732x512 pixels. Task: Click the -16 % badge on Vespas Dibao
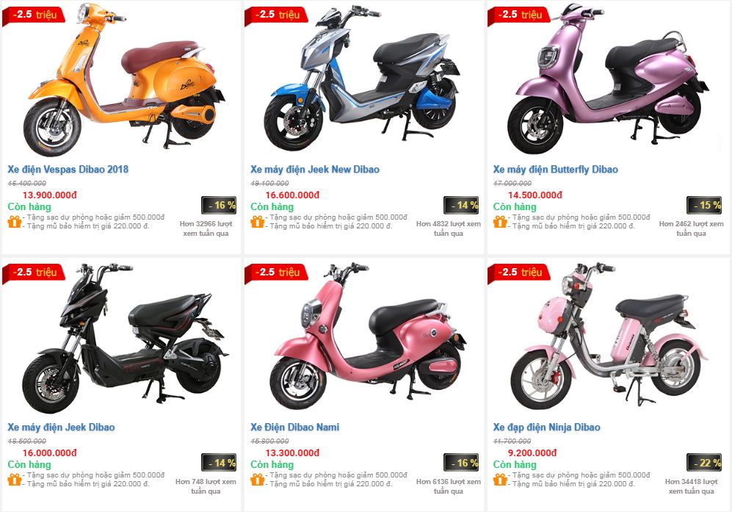[x=219, y=205]
